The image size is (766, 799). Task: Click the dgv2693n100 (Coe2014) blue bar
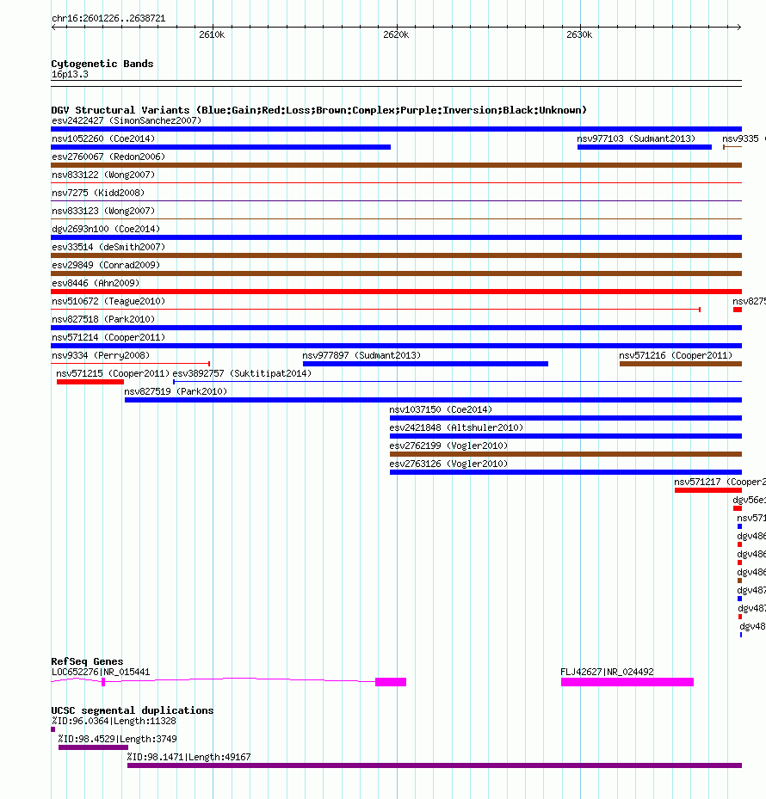396,237
